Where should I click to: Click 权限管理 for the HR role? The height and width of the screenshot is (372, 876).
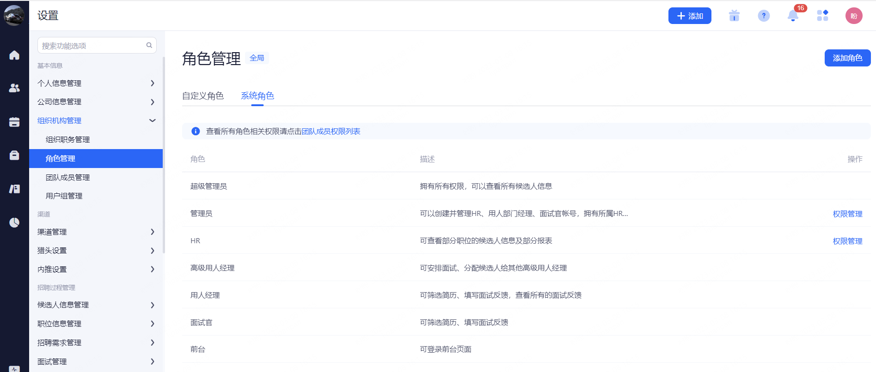click(x=847, y=241)
